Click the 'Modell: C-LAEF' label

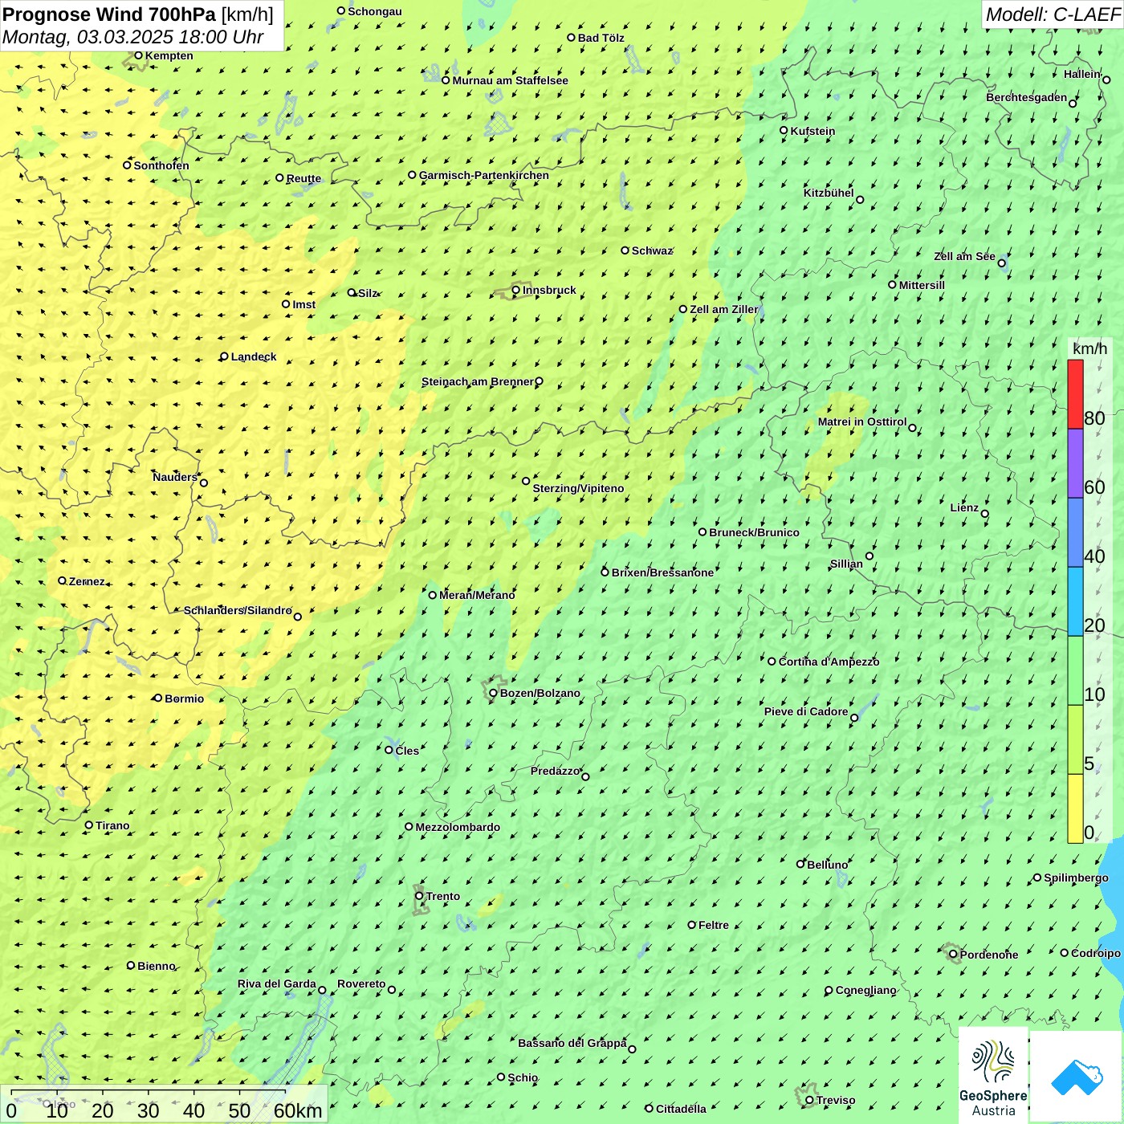point(1052,14)
